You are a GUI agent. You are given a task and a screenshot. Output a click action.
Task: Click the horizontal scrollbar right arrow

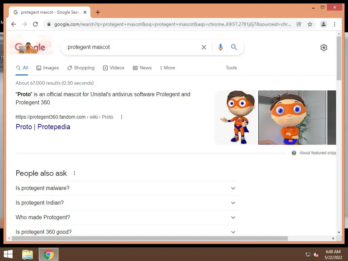pyautogui.click(x=333, y=238)
